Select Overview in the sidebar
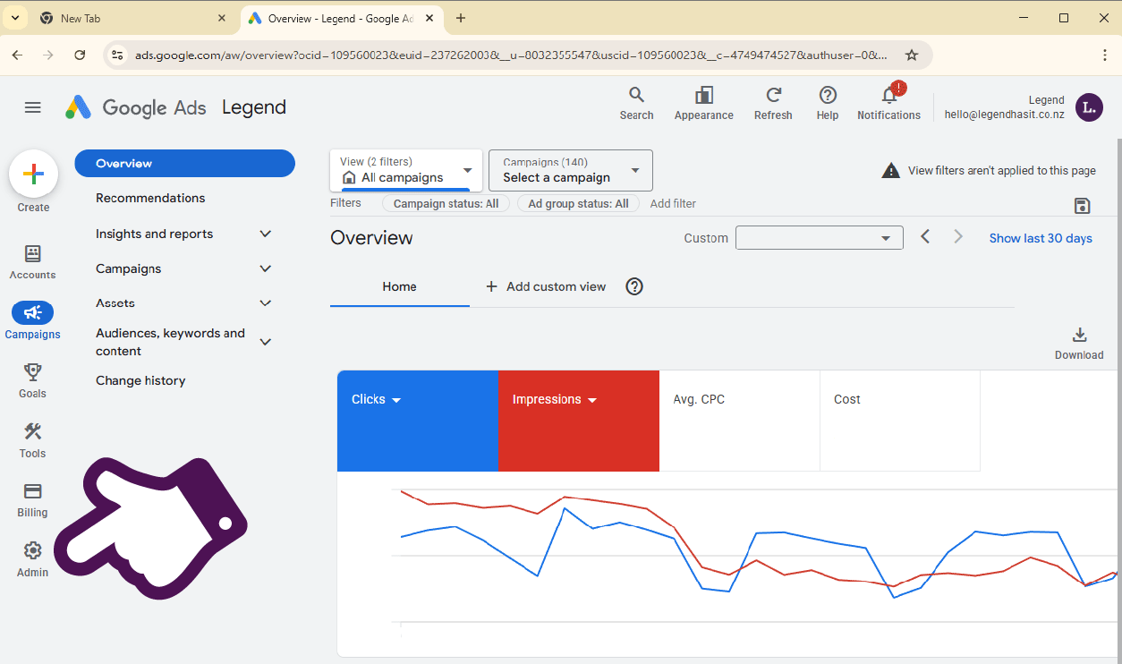 point(185,163)
